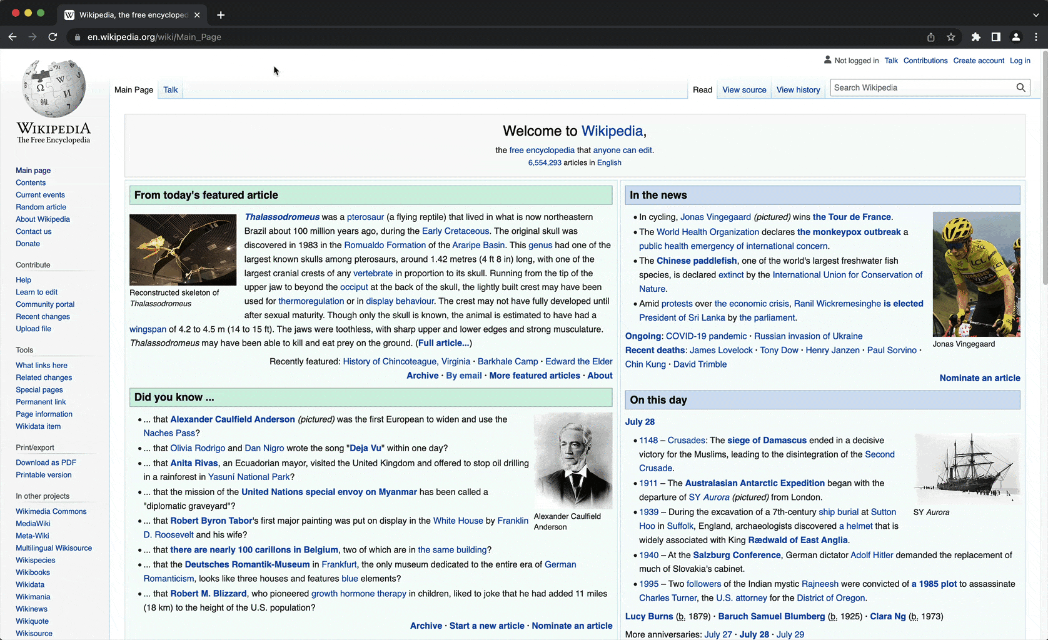Click Create account link
Screen dimensions: 1048x640
tap(979, 61)
